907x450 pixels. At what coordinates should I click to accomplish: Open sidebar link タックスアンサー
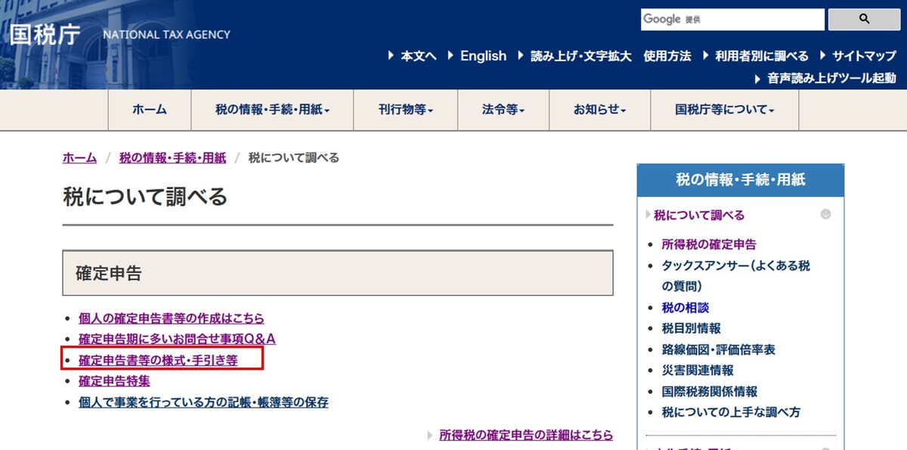click(x=735, y=275)
